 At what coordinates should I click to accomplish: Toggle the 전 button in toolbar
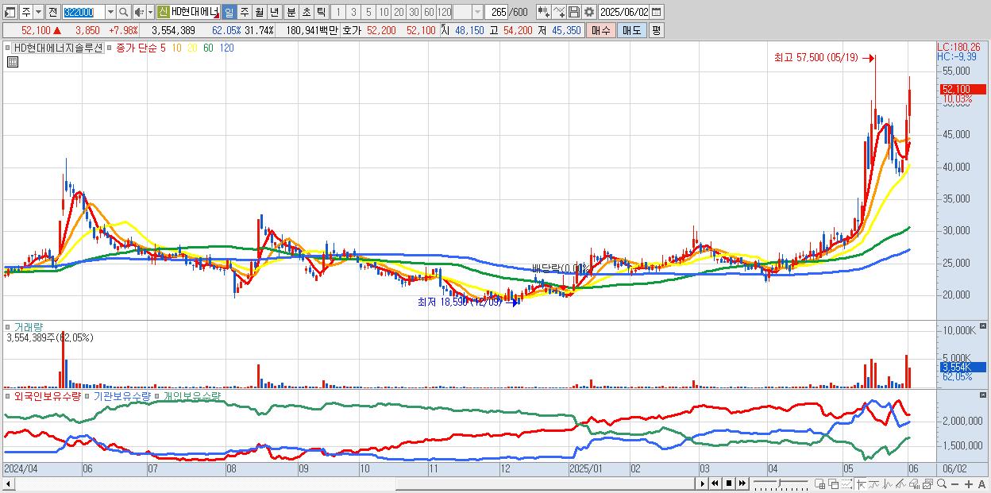(x=52, y=12)
